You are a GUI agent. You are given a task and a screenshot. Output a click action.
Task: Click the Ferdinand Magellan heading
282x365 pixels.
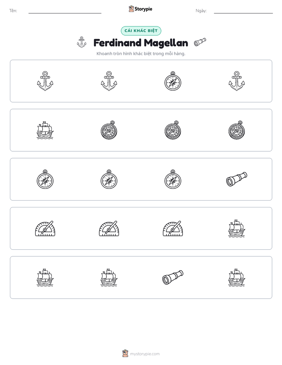click(x=141, y=43)
